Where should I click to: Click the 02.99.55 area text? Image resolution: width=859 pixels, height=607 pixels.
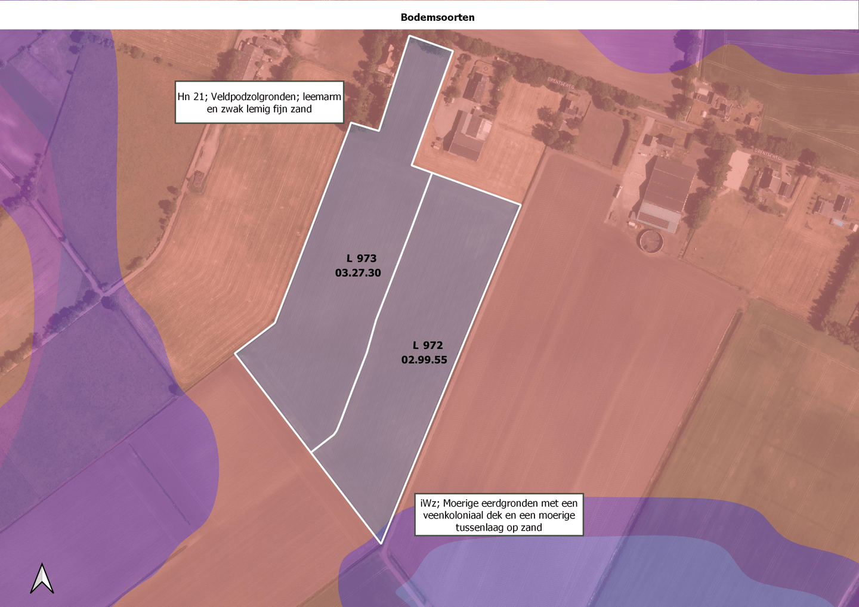point(424,360)
